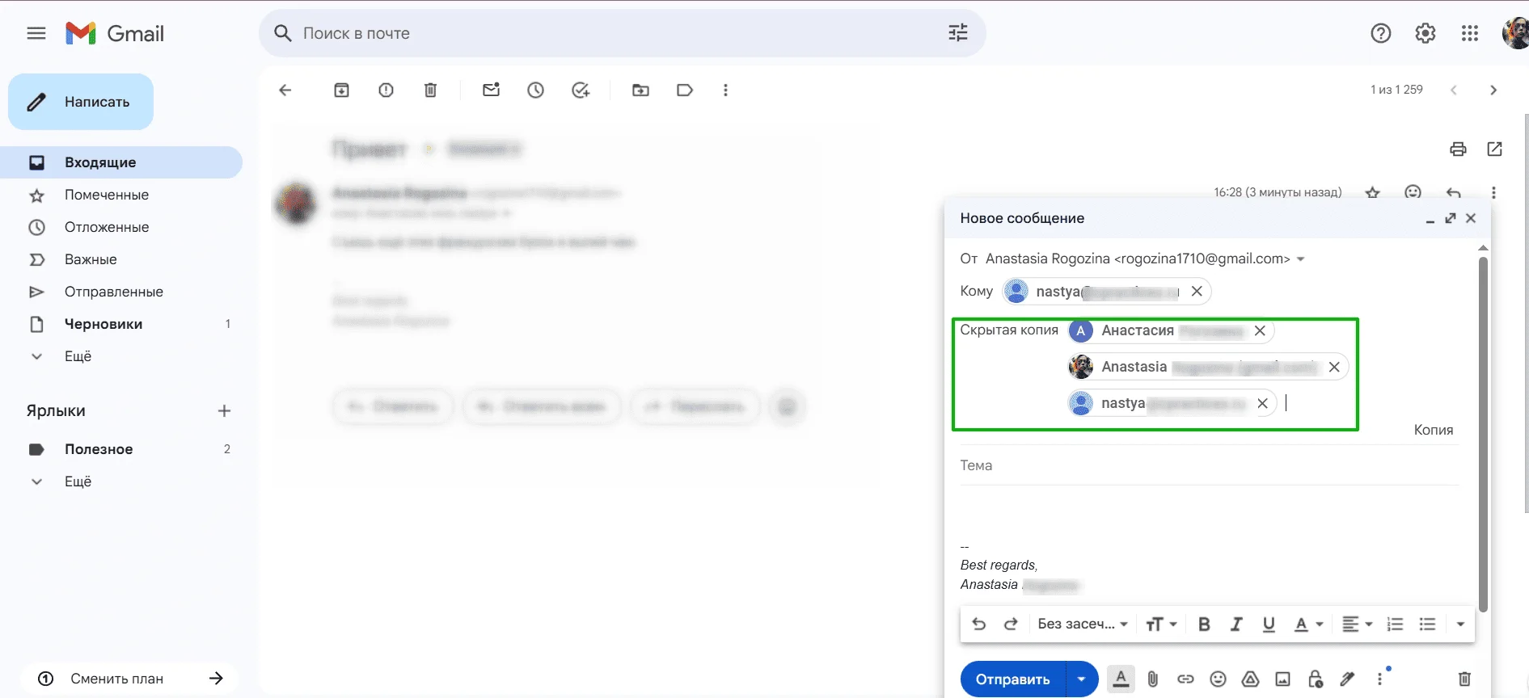Insert a photo into the message
Image resolution: width=1529 pixels, height=698 pixels.
pyautogui.click(x=1282, y=679)
